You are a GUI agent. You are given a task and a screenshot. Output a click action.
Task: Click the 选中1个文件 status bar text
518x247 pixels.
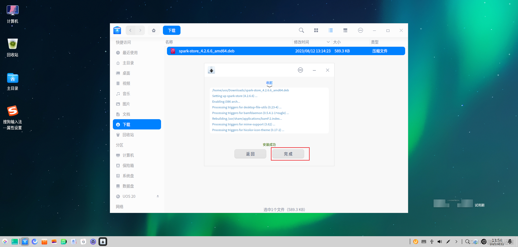284,209
